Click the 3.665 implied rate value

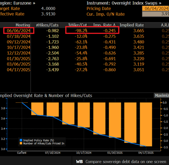click(x=139, y=31)
